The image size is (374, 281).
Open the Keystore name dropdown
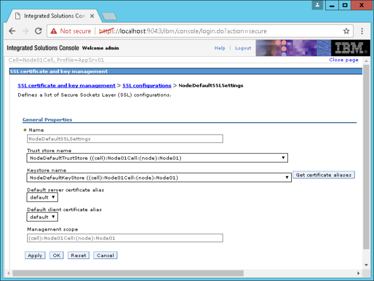[159, 178]
